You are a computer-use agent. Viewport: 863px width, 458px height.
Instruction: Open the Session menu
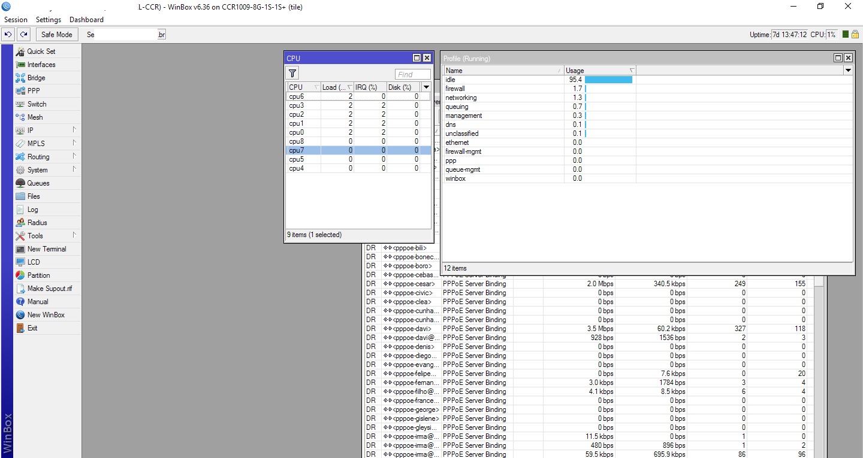[x=16, y=20]
